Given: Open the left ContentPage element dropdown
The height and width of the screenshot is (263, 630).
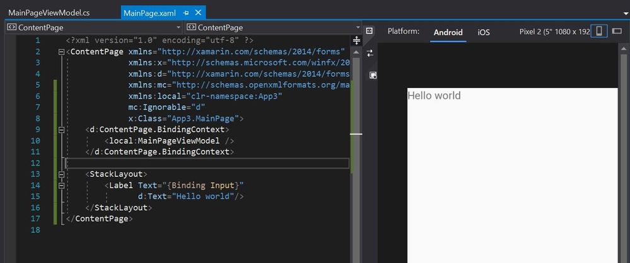Looking at the screenshot, I should click(x=93, y=28).
